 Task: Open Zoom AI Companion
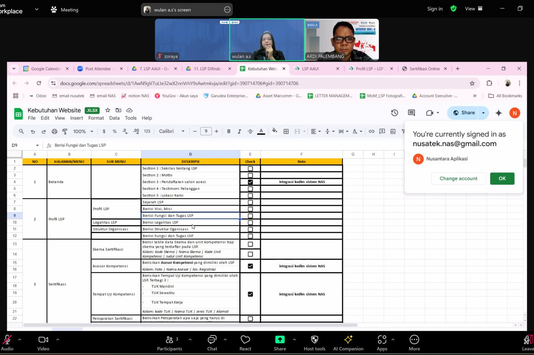[348, 343]
